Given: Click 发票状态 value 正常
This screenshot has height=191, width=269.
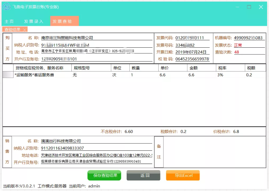Looking at the screenshot, I should [x=238, y=45].
